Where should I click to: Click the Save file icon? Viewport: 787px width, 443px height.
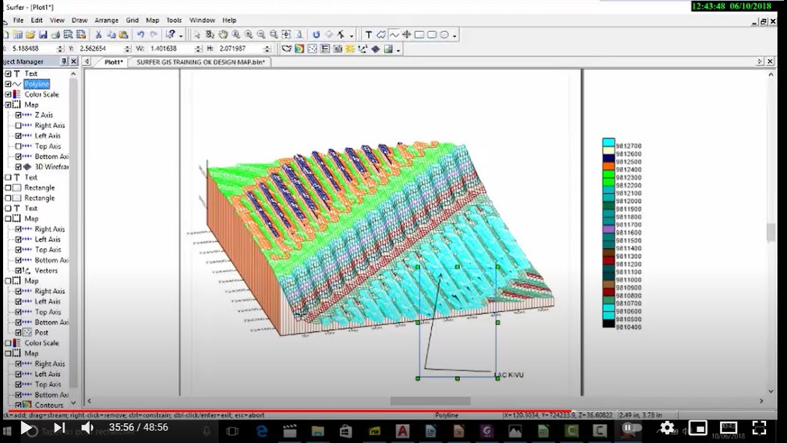click(x=43, y=35)
